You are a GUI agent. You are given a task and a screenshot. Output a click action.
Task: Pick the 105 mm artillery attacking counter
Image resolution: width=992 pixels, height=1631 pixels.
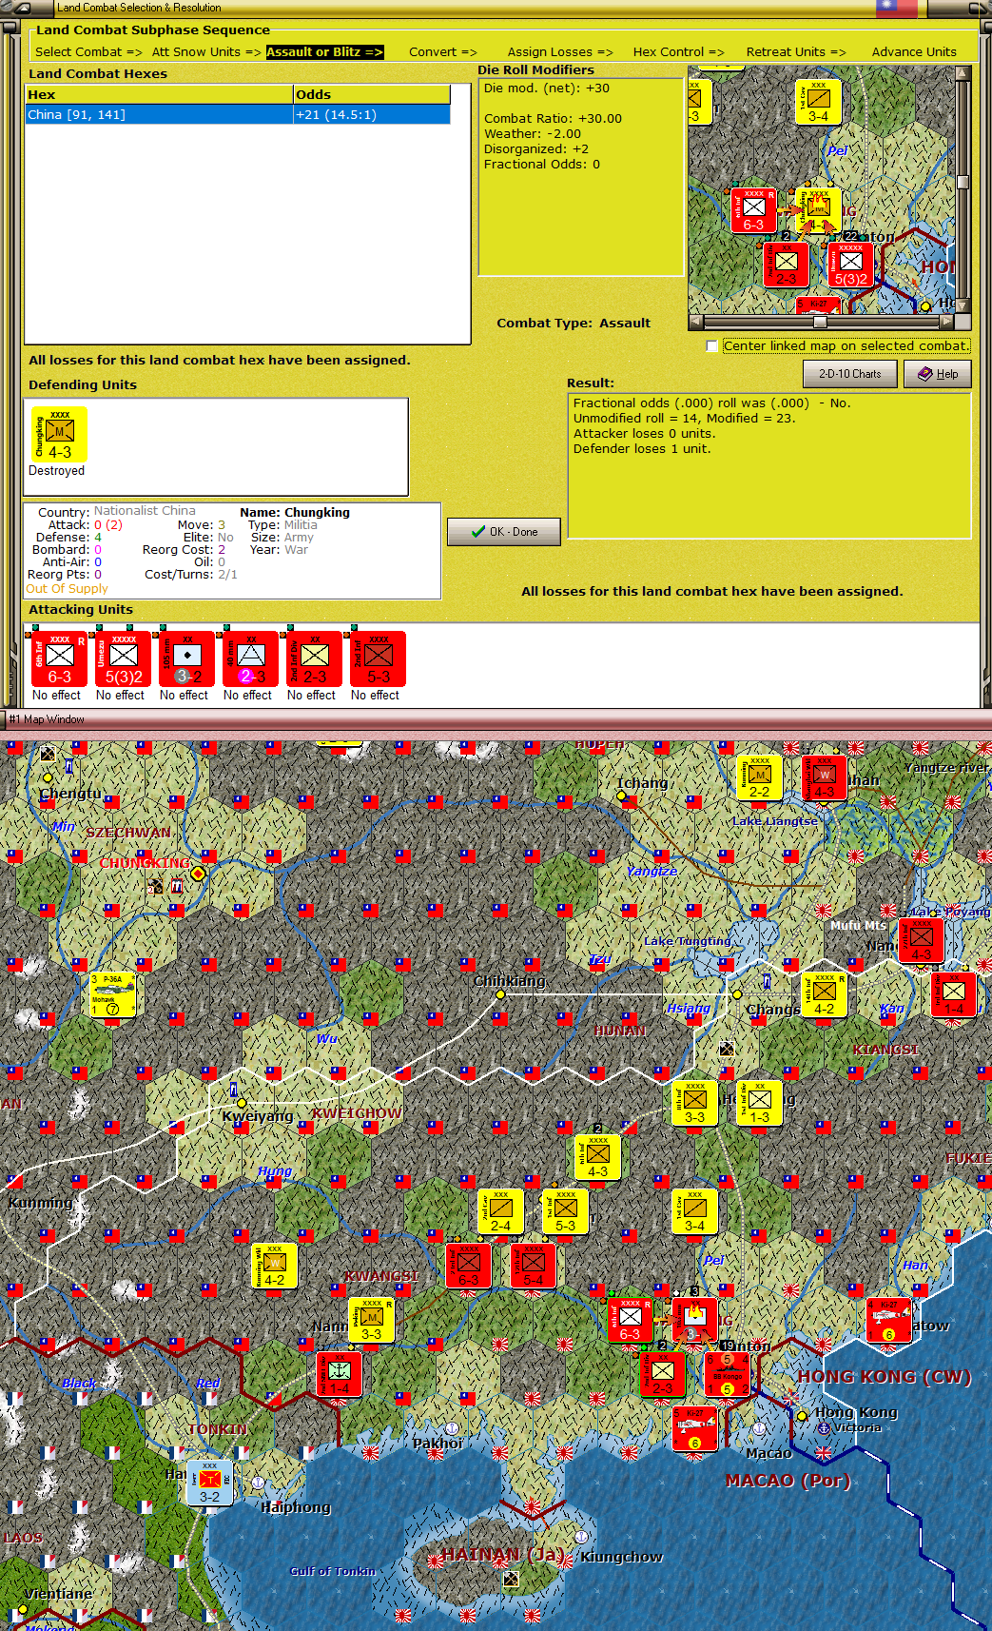click(x=187, y=658)
